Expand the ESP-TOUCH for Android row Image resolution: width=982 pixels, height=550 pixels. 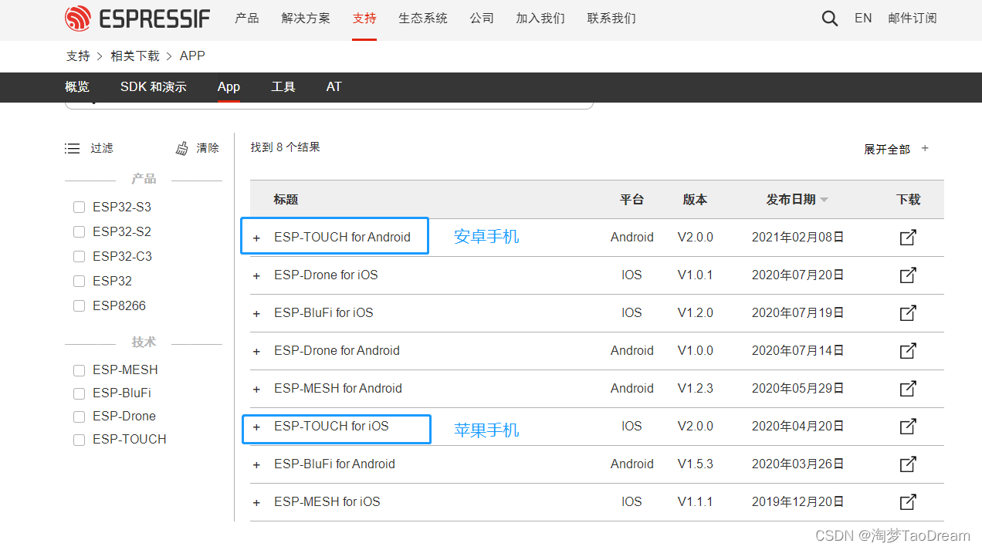pyautogui.click(x=257, y=238)
